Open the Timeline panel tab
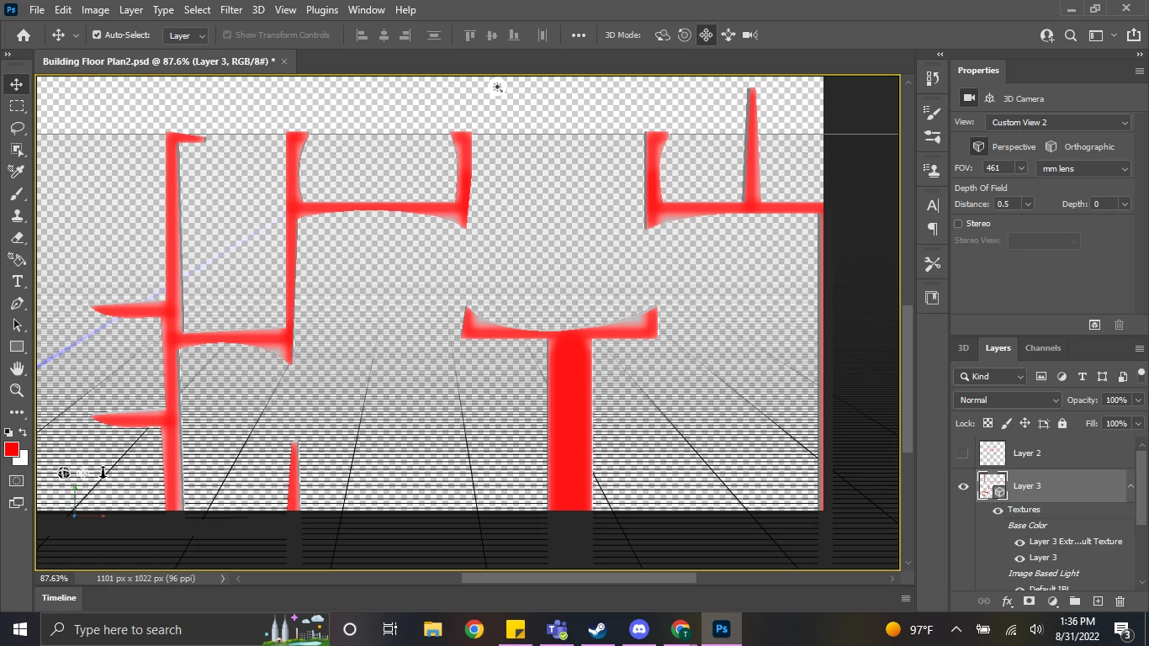This screenshot has height=646, width=1149. point(60,597)
